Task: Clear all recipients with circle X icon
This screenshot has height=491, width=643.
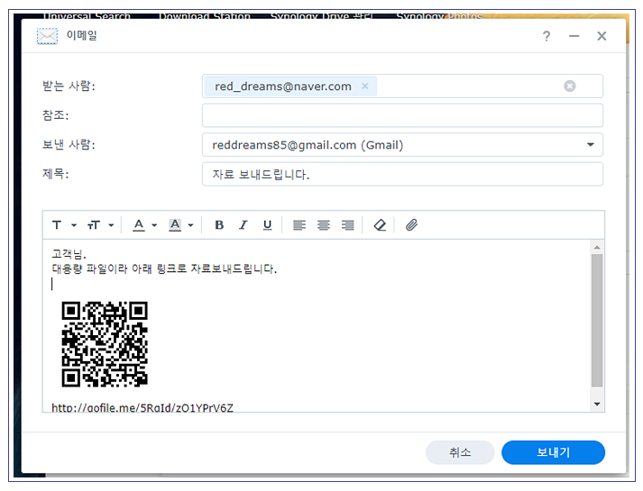Action: click(570, 86)
